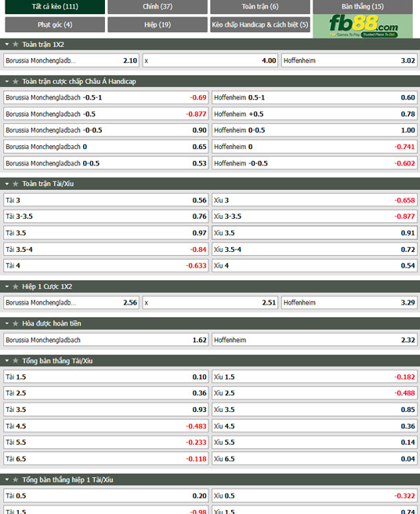
Task: Select Xỉu 6.5 at 0.04
Action: (314, 458)
